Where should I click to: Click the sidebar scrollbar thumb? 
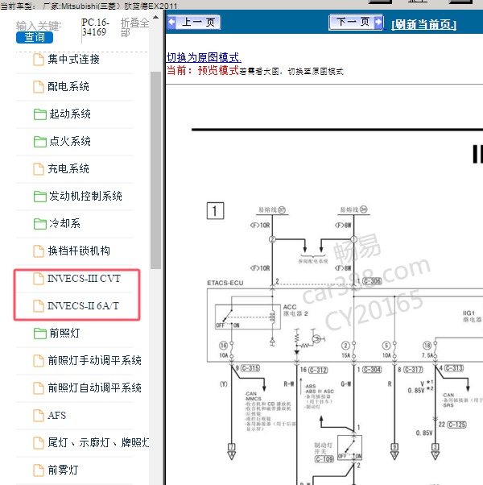155,170
